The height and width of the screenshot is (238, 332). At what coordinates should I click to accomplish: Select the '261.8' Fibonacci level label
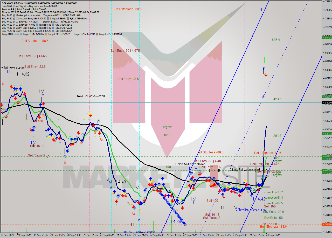point(277,136)
